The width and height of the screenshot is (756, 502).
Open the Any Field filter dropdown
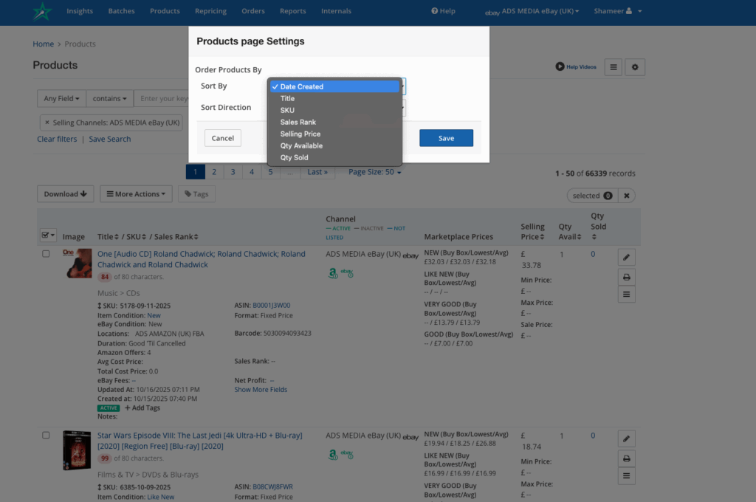pos(61,98)
